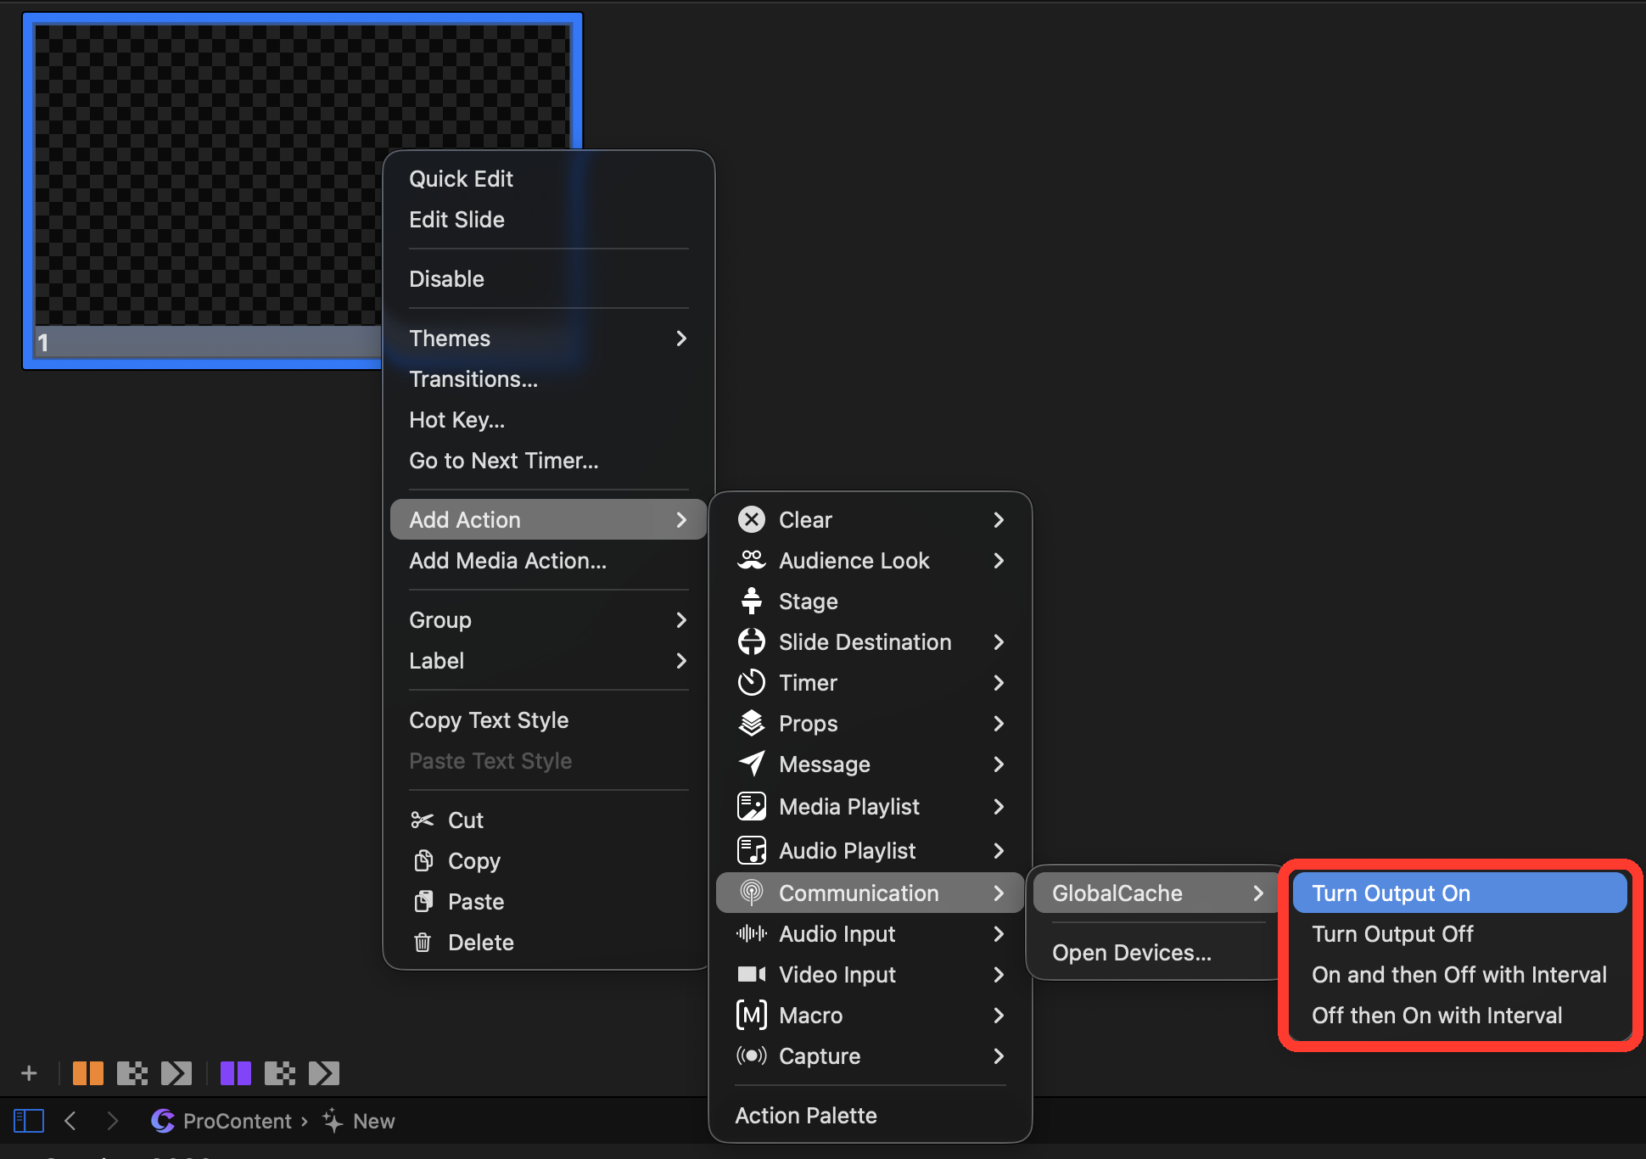Click the Timer clock icon
The image size is (1646, 1159).
(x=751, y=682)
